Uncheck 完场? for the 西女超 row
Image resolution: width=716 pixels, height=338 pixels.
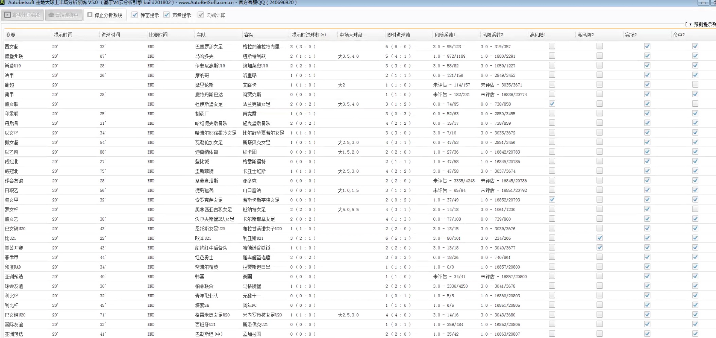pyautogui.click(x=647, y=46)
